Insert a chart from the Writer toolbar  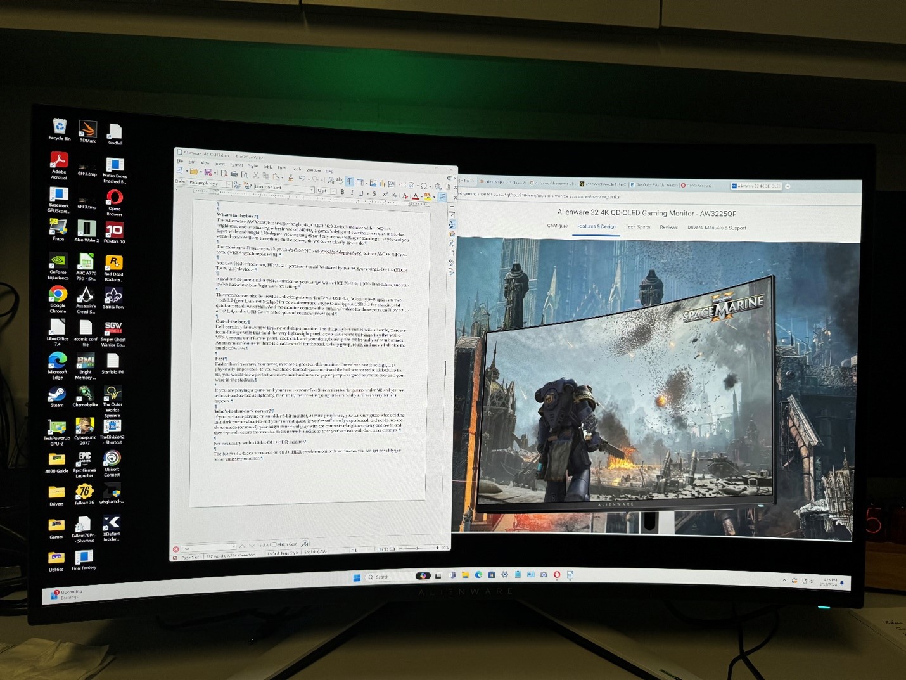click(x=383, y=183)
